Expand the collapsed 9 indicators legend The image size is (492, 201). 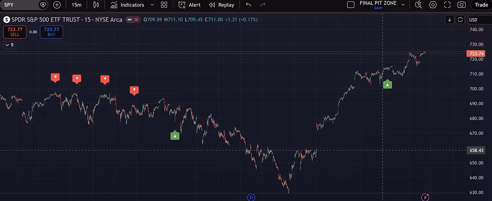pyautogui.click(x=9, y=45)
